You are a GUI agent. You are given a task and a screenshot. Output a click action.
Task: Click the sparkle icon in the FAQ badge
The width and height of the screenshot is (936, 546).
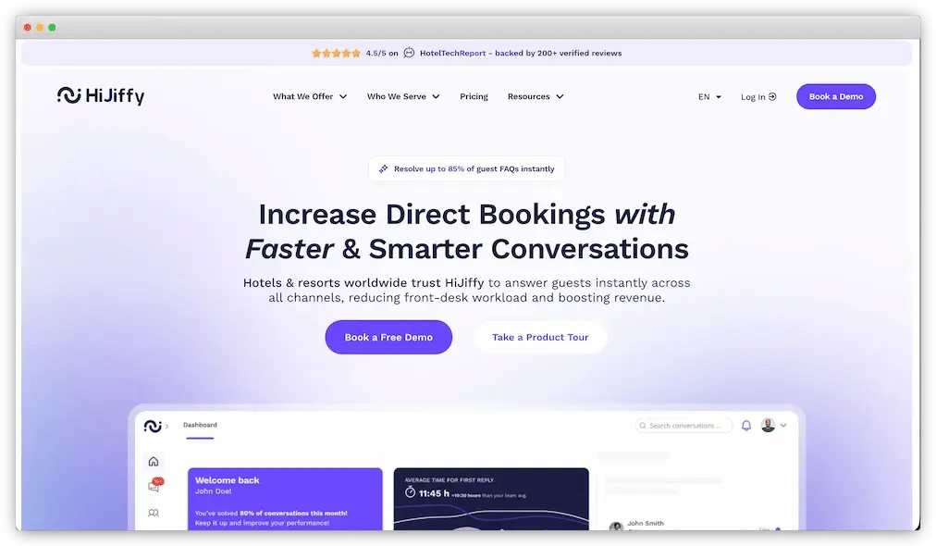tap(383, 168)
